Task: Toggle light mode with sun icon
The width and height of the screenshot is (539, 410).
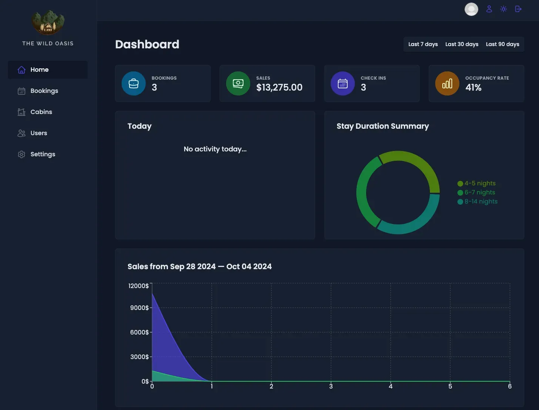Action: pyautogui.click(x=504, y=9)
